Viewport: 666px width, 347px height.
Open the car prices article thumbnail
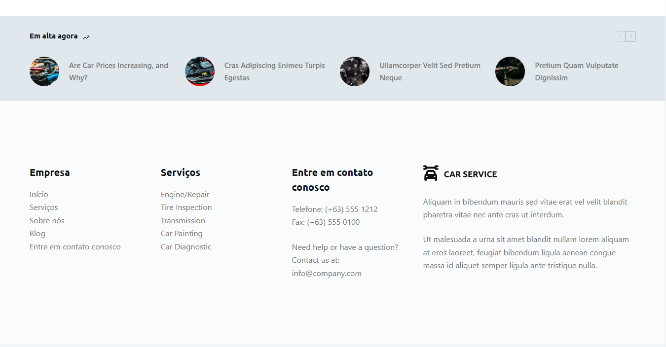pyautogui.click(x=44, y=71)
